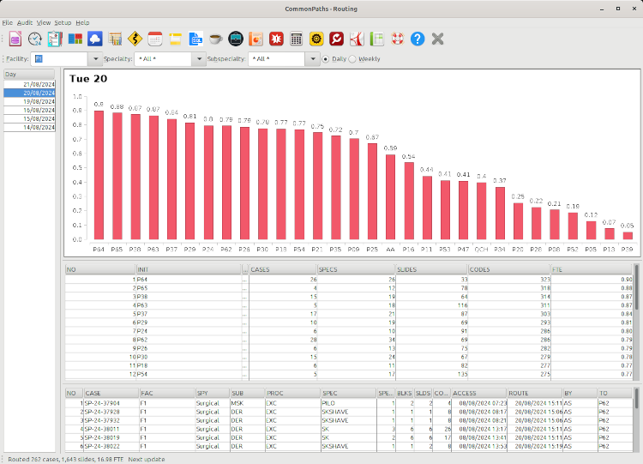Open the red calendar toolbar icon

click(155, 39)
